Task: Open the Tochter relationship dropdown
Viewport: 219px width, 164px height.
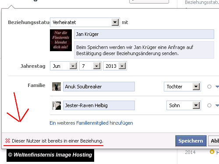Action: coord(182,87)
